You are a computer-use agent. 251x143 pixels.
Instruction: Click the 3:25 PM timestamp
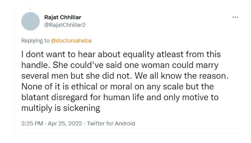coord(32,123)
